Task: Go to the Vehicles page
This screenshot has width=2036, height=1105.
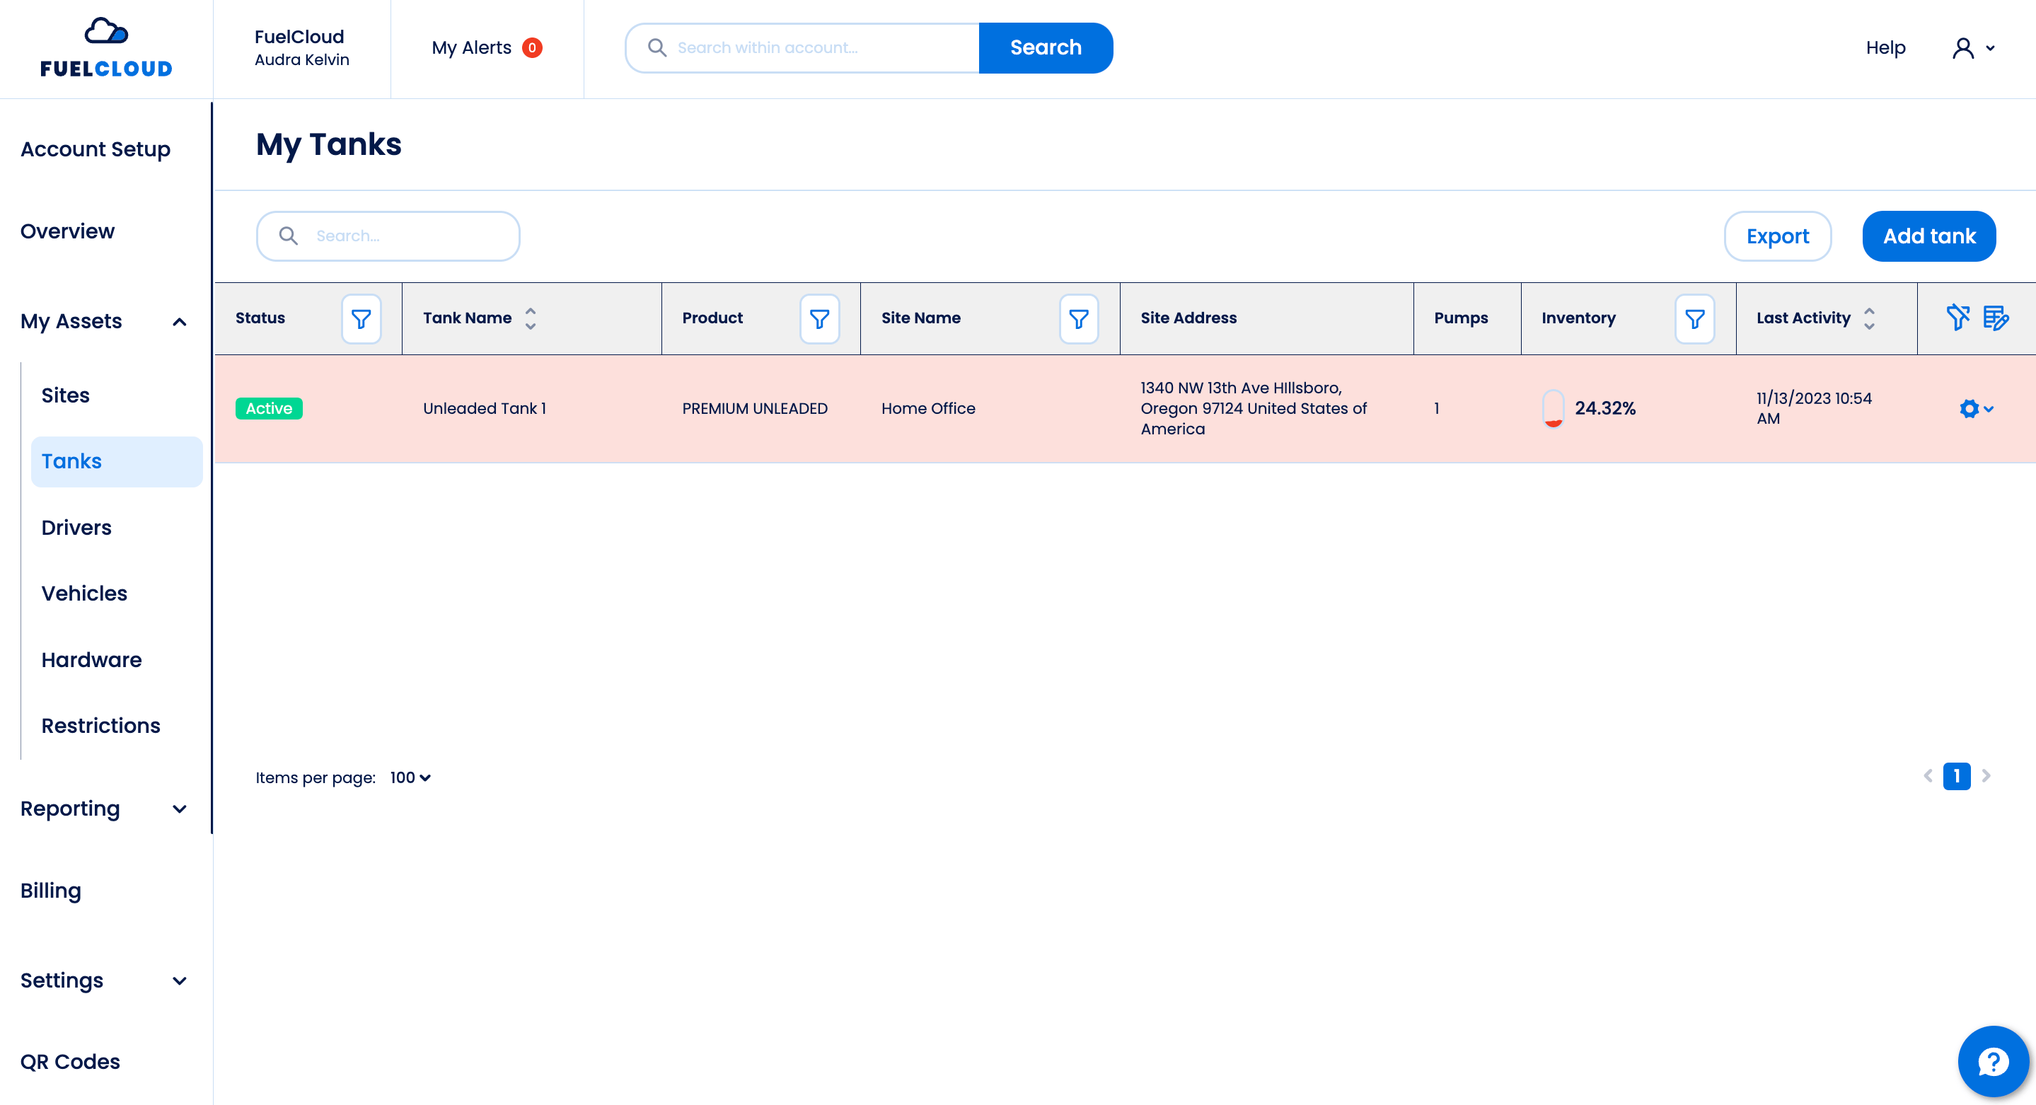Action: (x=83, y=593)
